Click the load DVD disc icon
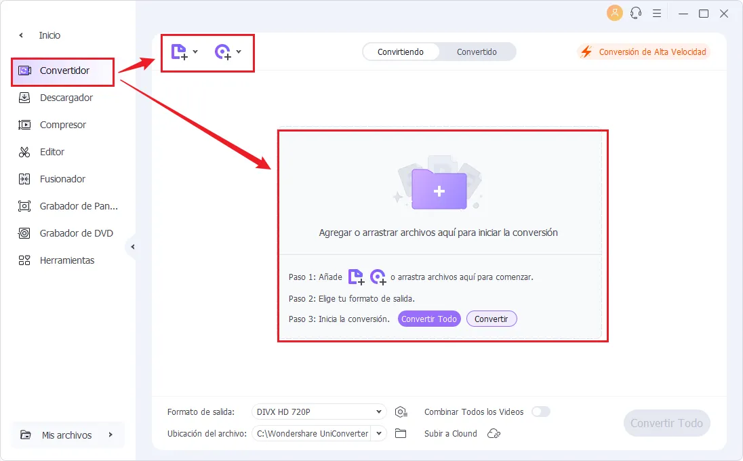This screenshot has height=461, width=743. pos(222,52)
